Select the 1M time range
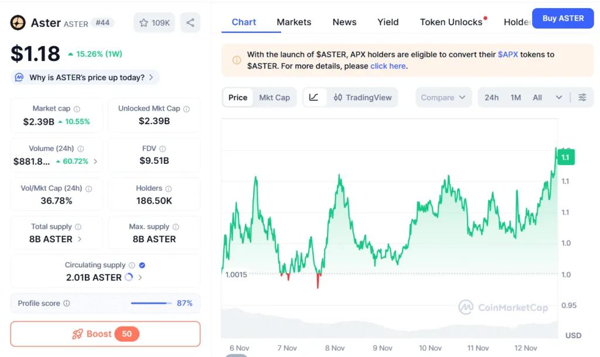Viewport: 600px width, 357px height. (516, 97)
